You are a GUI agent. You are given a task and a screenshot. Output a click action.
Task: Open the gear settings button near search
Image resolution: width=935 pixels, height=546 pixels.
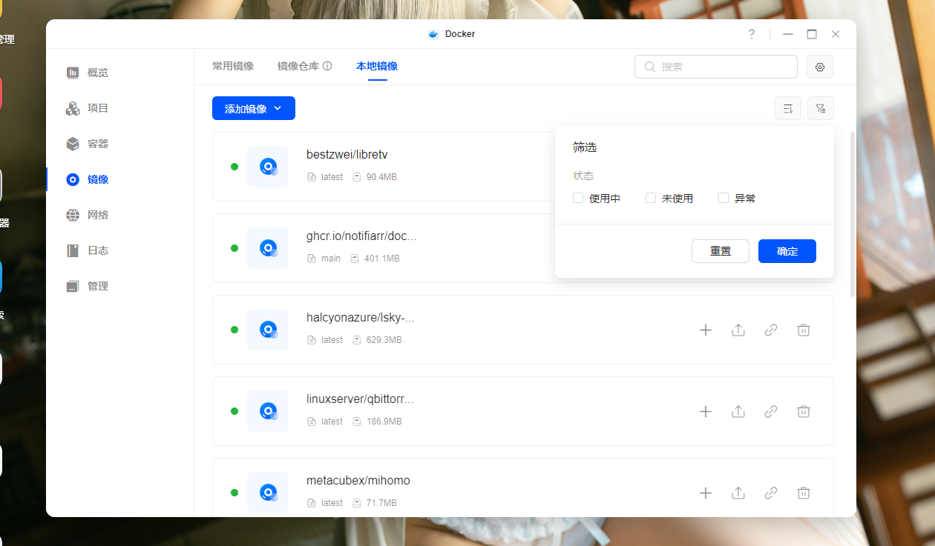point(820,67)
